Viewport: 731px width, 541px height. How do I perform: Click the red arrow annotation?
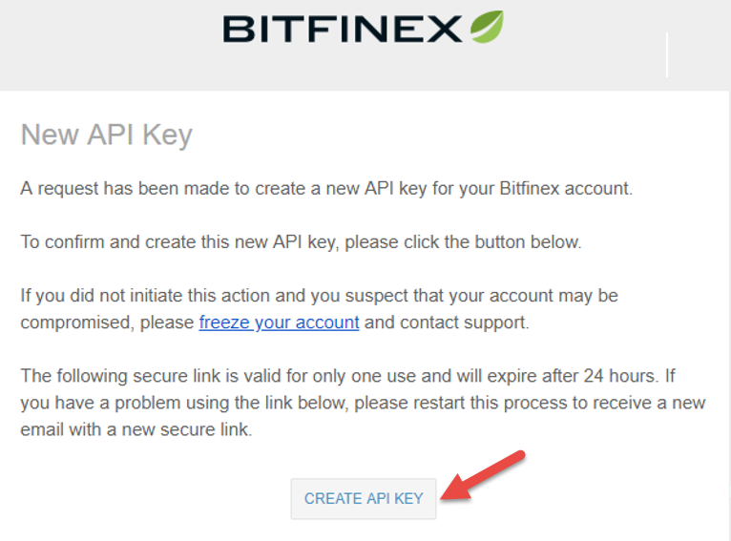(483, 476)
